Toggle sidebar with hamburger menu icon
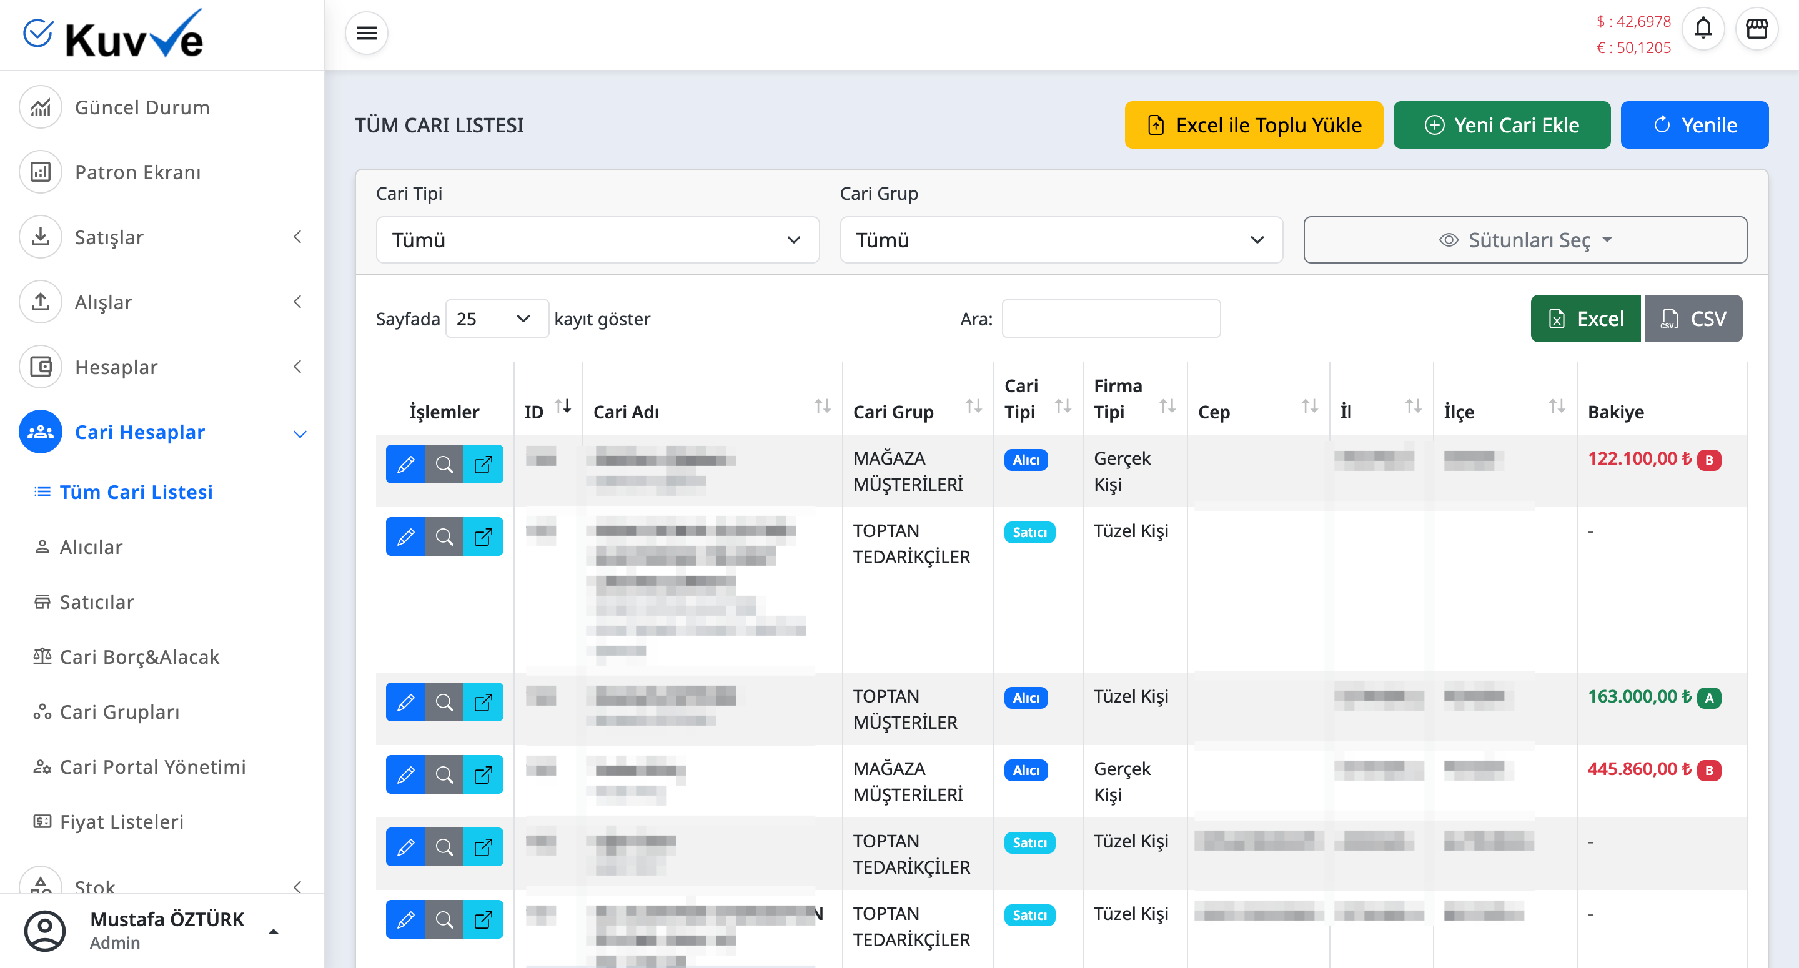Viewport: 1799px width, 968px height. (366, 33)
